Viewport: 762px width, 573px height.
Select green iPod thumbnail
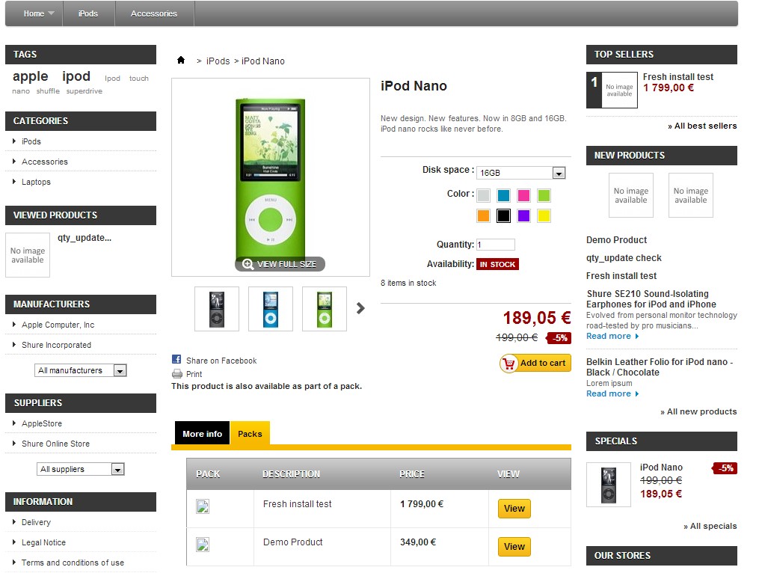click(x=324, y=309)
